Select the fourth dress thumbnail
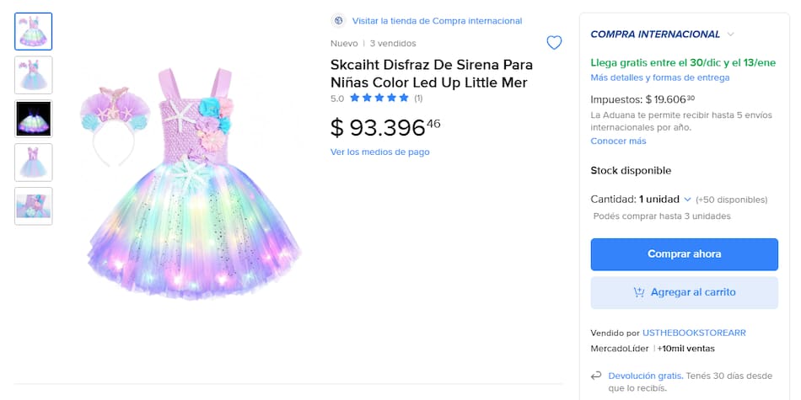This screenshot has width=801, height=400. pyautogui.click(x=34, y=163)
